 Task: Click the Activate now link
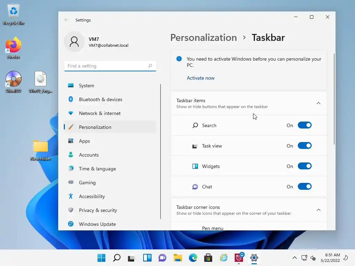tap(200, 78)
